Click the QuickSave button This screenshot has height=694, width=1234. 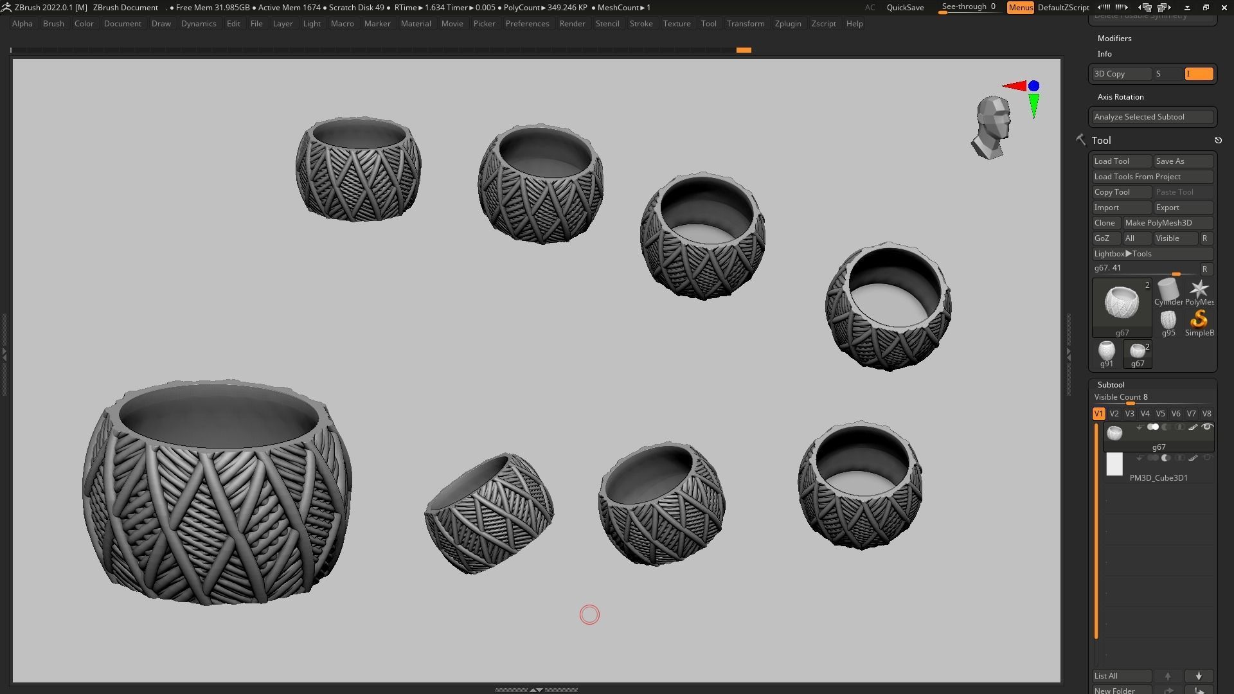click(x=905, y=8)
